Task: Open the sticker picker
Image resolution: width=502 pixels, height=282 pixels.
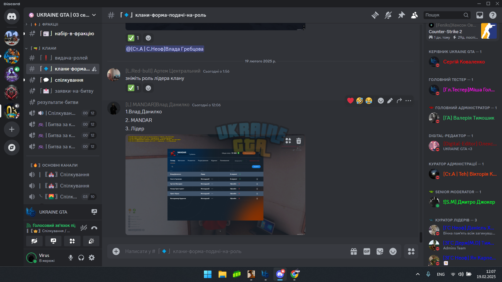Action: 380,251
